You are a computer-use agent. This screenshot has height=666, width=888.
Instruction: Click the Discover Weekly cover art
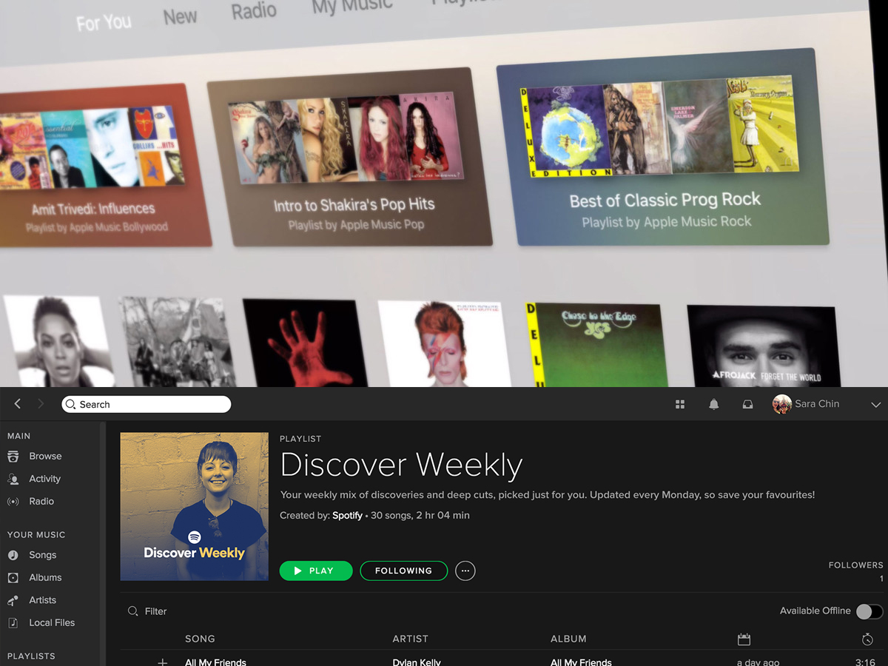pos(194,507)
